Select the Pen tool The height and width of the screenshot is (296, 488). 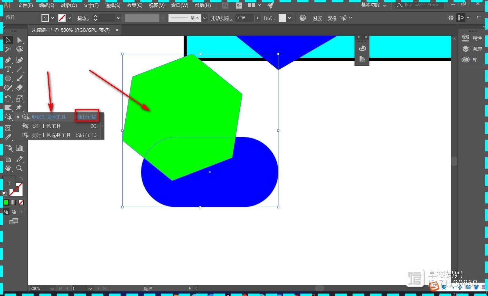[x=8, y=60]
